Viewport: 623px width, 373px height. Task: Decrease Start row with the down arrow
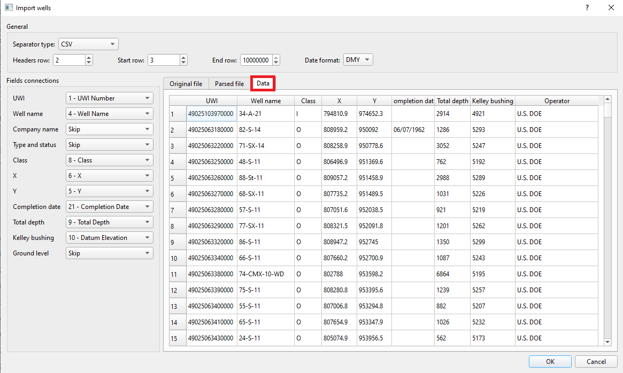click(x=183, y=63)
